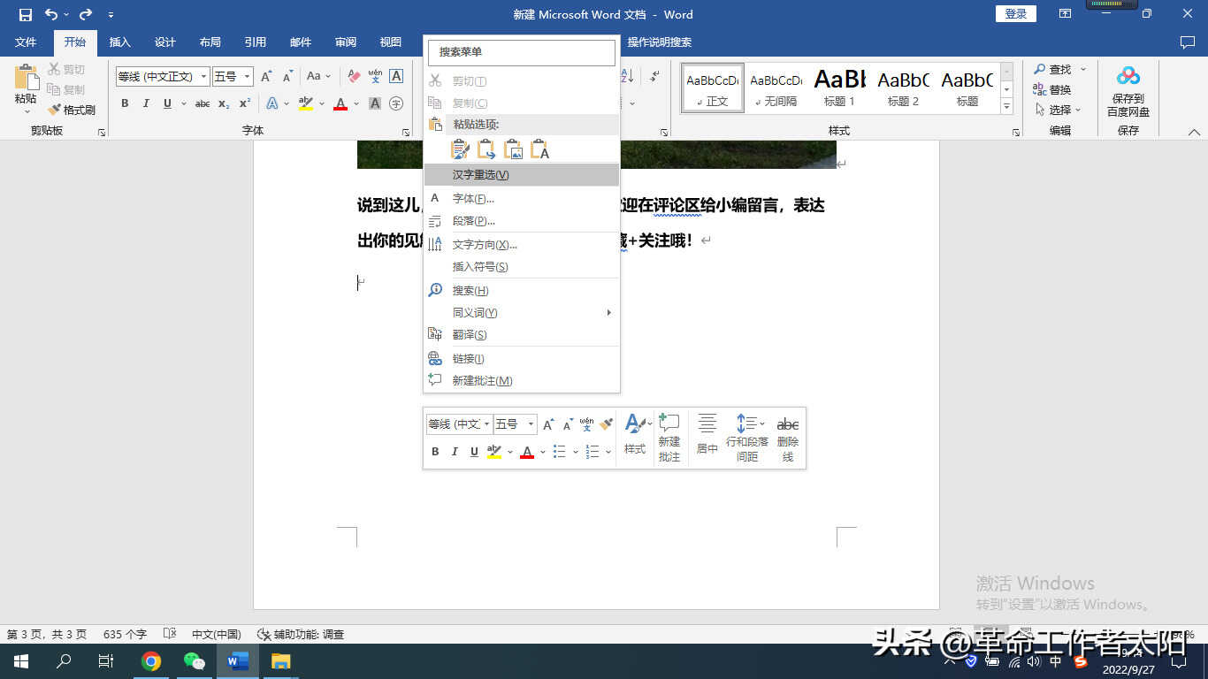
Task: Open Select (选择) dropdown in editing group
Action: click(x=1058, y=110)
